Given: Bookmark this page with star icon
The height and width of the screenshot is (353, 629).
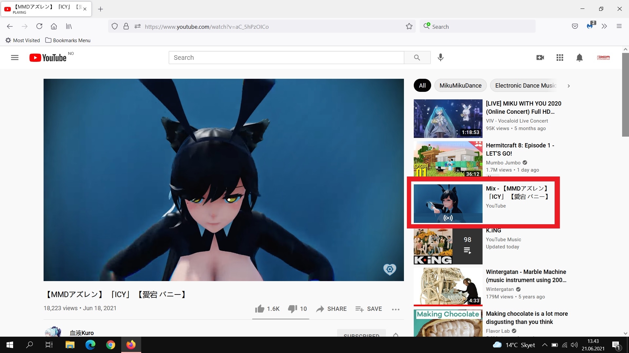Looking at the screenshot, I should click(x=409, y=26).
